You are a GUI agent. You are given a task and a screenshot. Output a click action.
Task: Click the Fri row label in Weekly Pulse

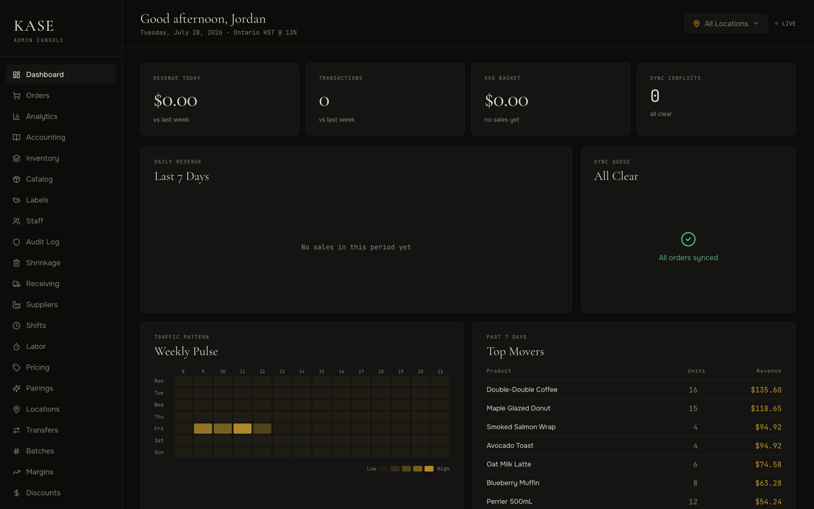point(159,429)
